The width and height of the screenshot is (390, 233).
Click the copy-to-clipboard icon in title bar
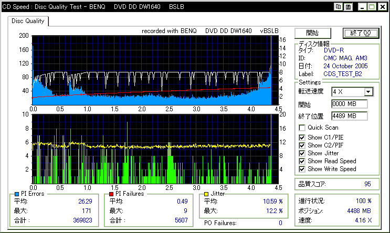click(339, 7)
